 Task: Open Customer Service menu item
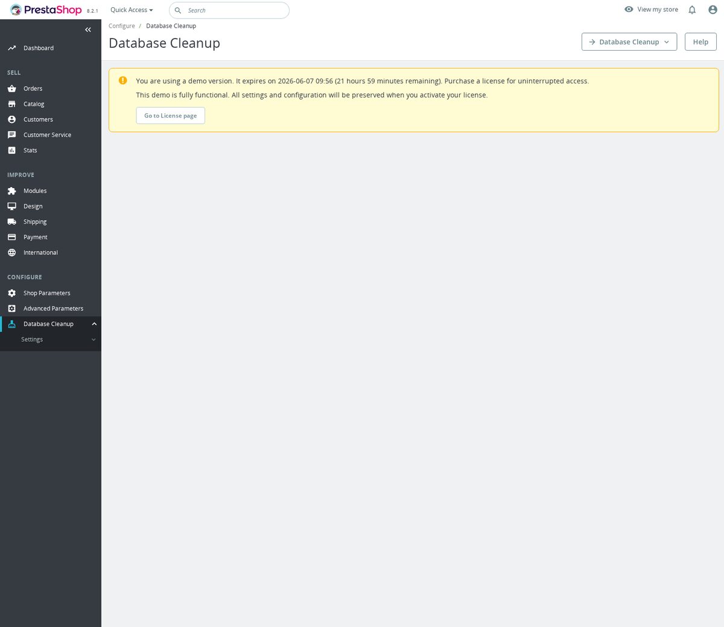51,135
